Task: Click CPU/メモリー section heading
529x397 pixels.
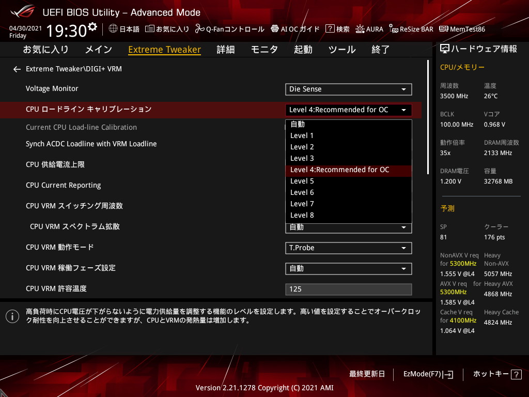Action: point(462,67)
